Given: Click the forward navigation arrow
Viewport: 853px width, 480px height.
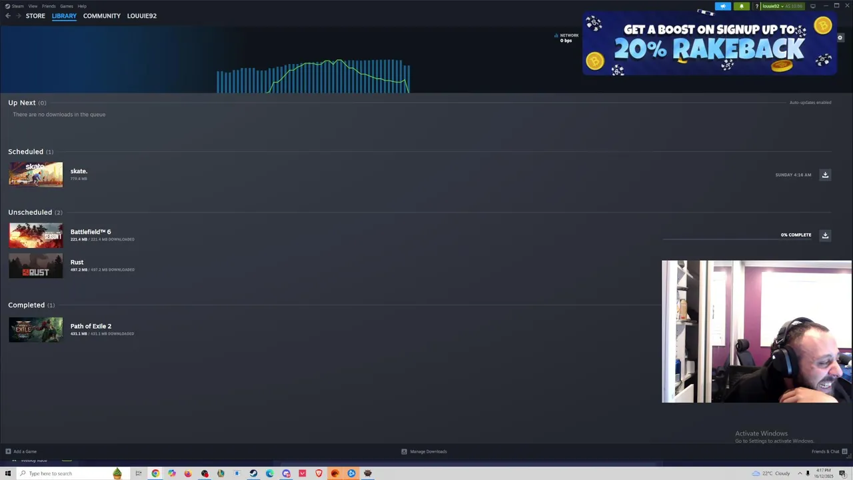Looking at the screenshot, I should click(x=18, y=16).
